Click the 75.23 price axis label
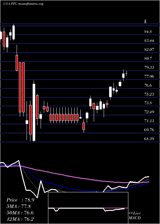 (x=149, y=94)
